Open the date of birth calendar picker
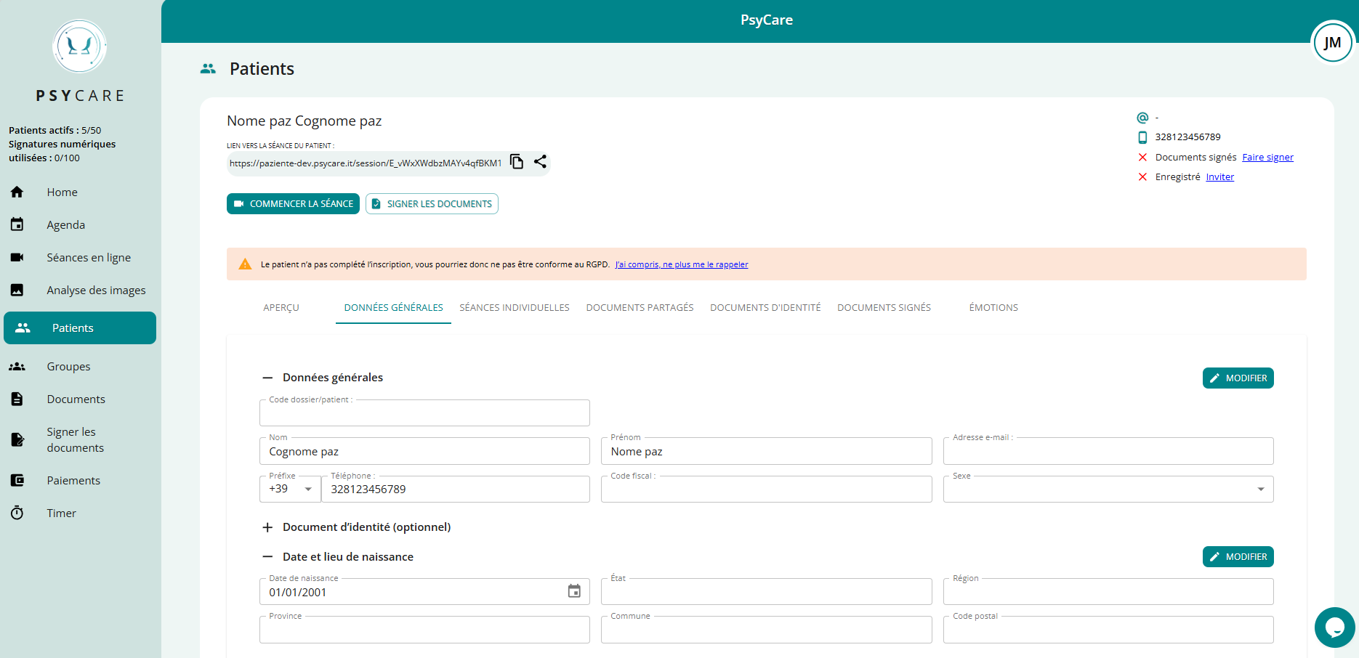The height and width of the screenshot is (658, 1359). [x=574, y=591]
